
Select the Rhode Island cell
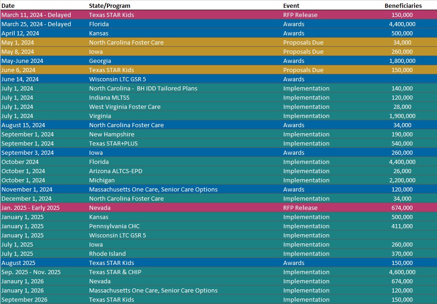pyautogui.click(x=107, y=253)
